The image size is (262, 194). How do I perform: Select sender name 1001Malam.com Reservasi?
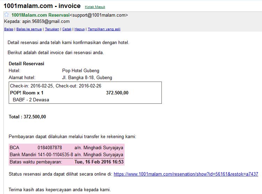coord(40,15)
